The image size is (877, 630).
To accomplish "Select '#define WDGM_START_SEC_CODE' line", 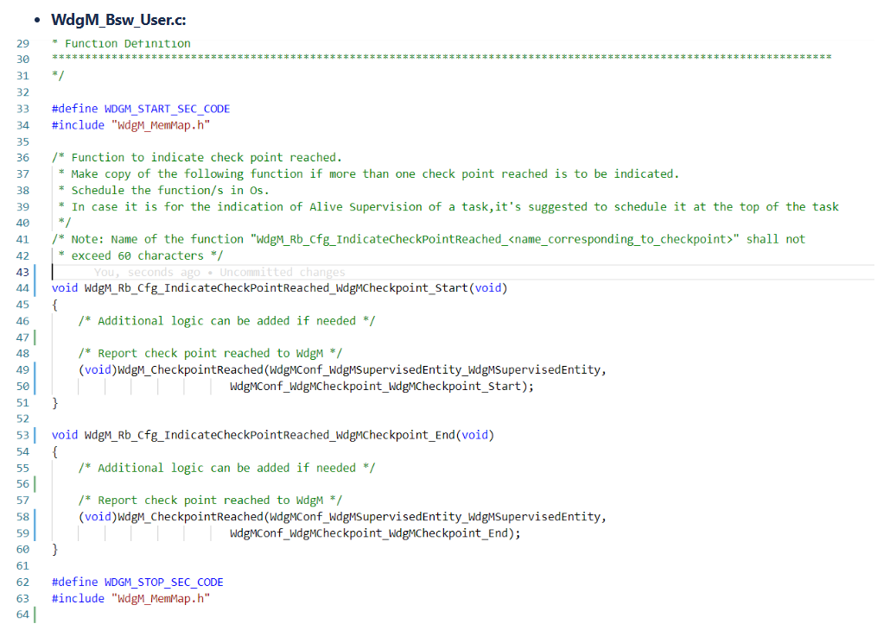I will 141,109.
